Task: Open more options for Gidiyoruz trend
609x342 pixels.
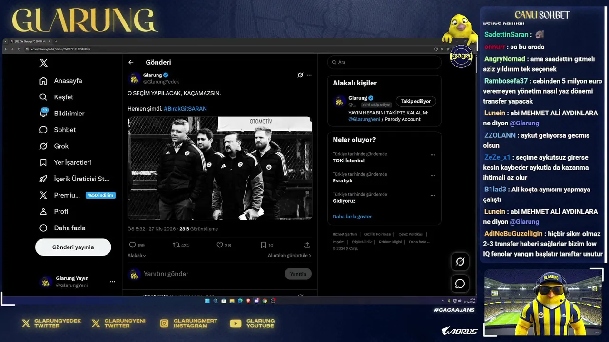Action: (x=433, y=195)
